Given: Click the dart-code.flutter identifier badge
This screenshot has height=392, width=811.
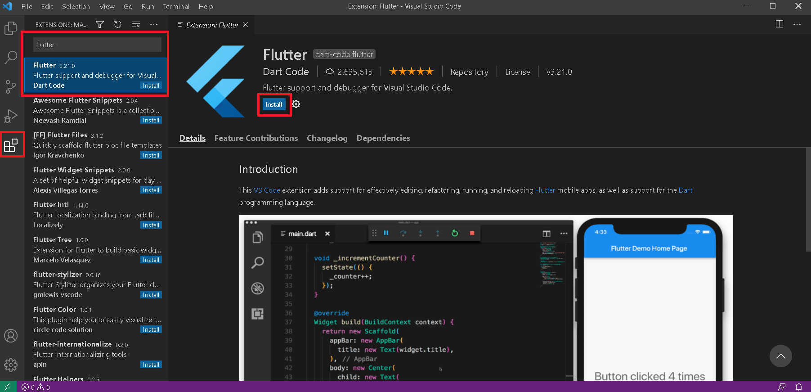Looking at the screenshot, I should coord(344,54).
